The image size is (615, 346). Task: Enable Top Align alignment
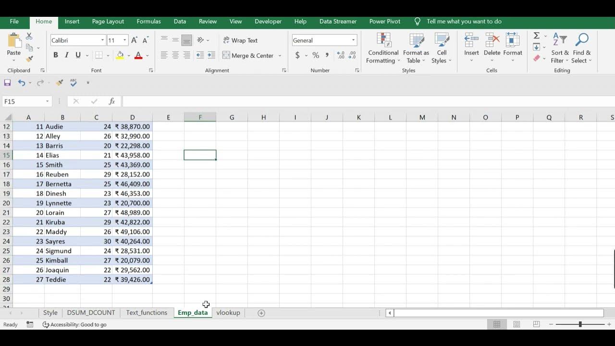(x=164, y=40)
